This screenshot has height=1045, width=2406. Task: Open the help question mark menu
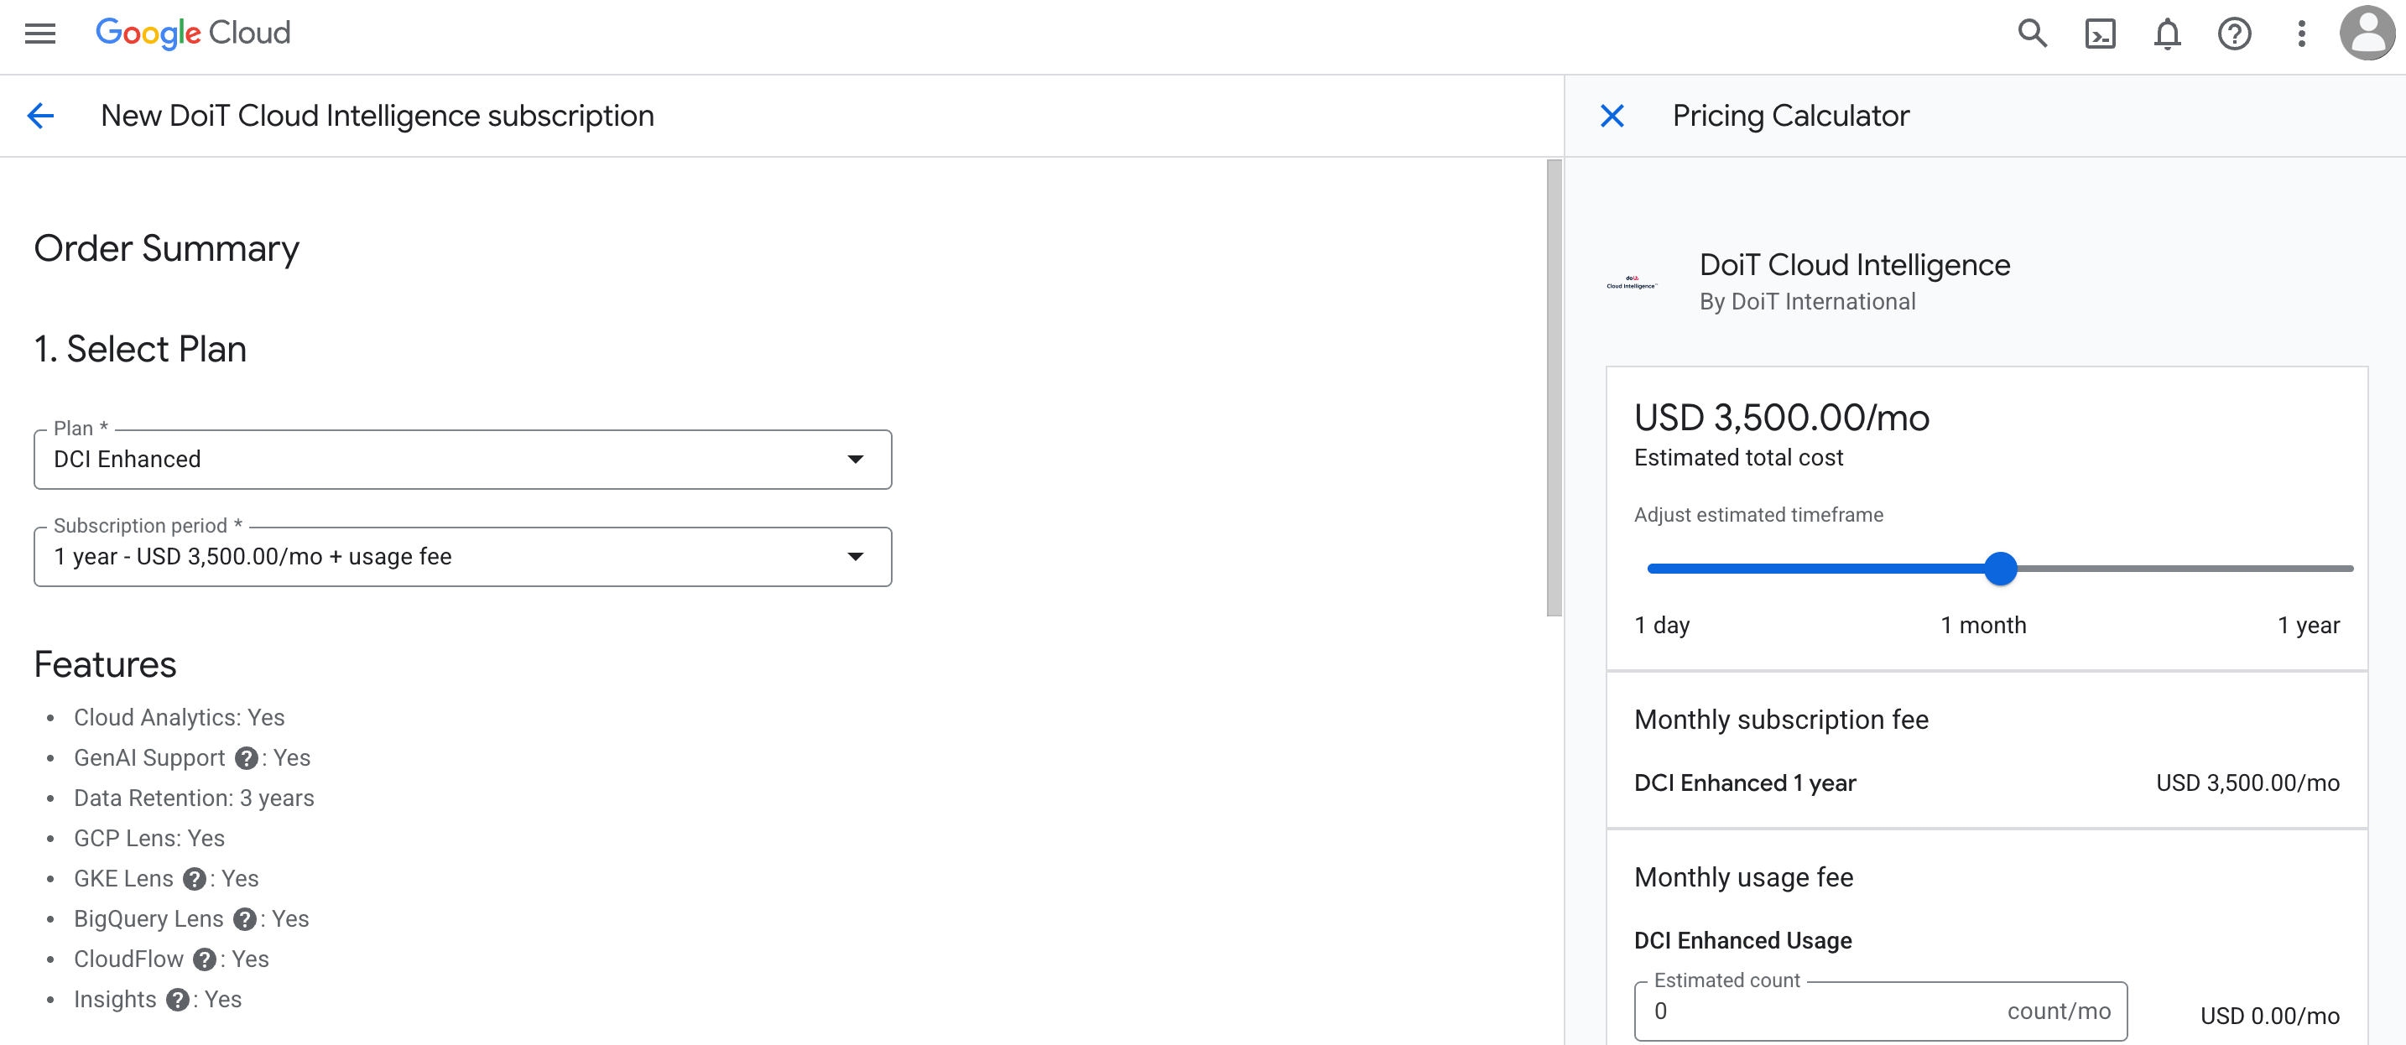tap(2234, 34)
